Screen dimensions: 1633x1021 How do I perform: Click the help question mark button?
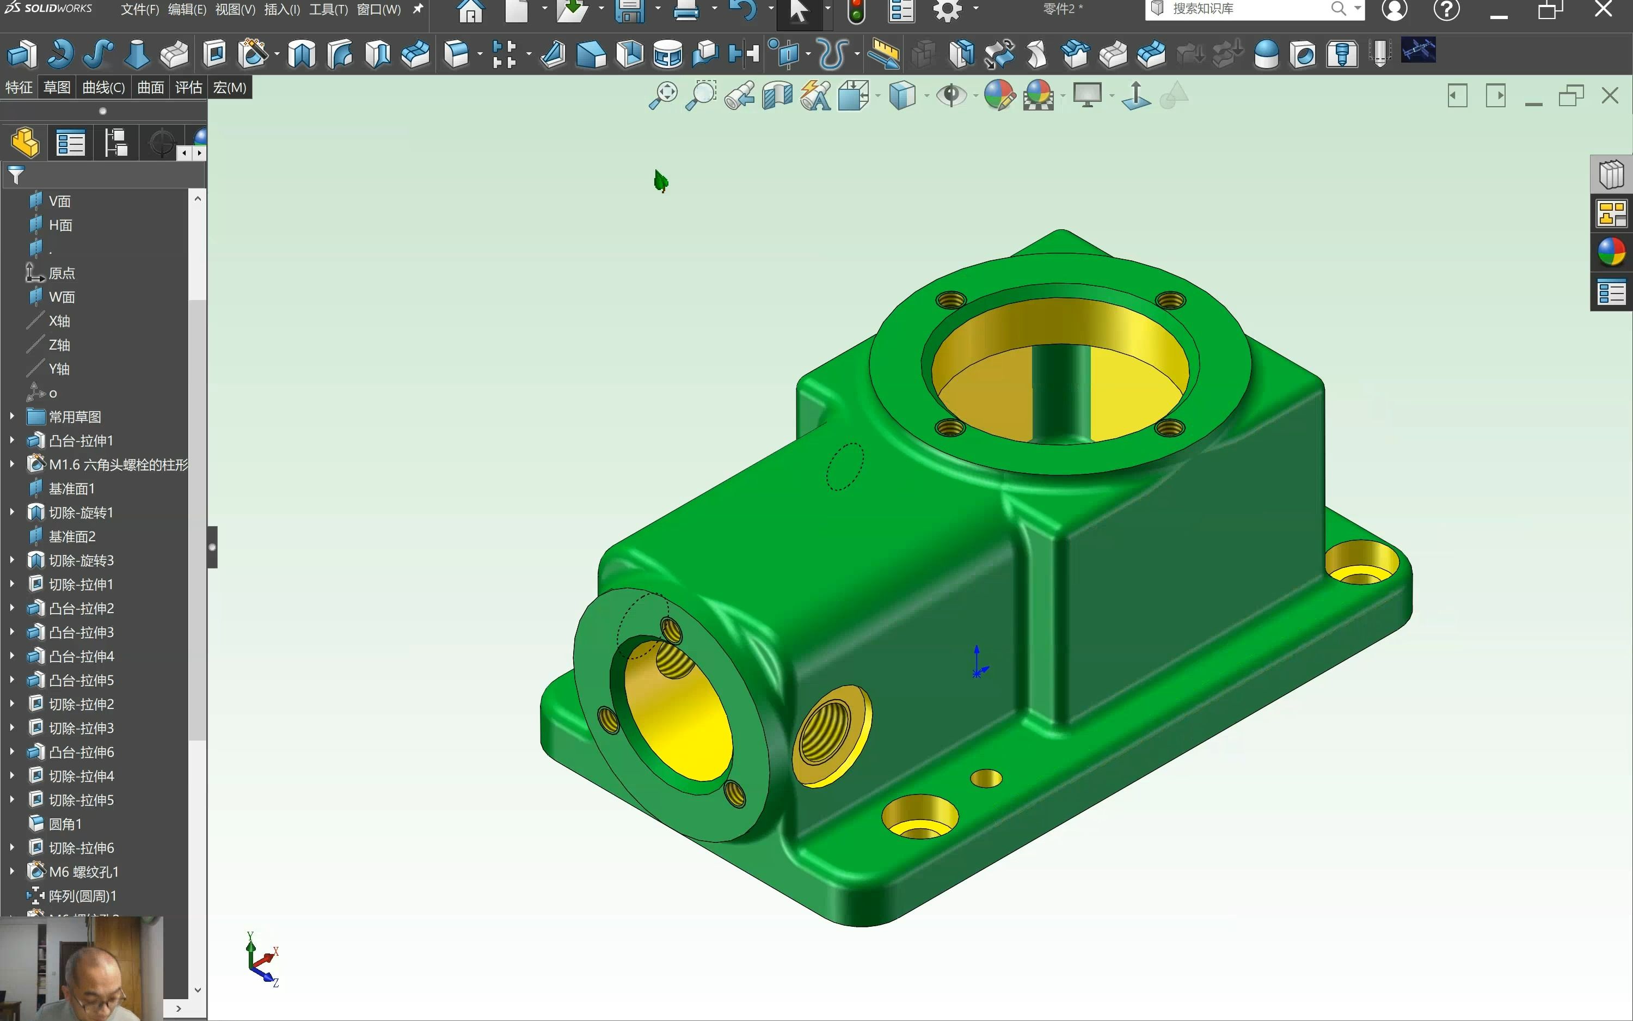click(x=1446, y=9)
